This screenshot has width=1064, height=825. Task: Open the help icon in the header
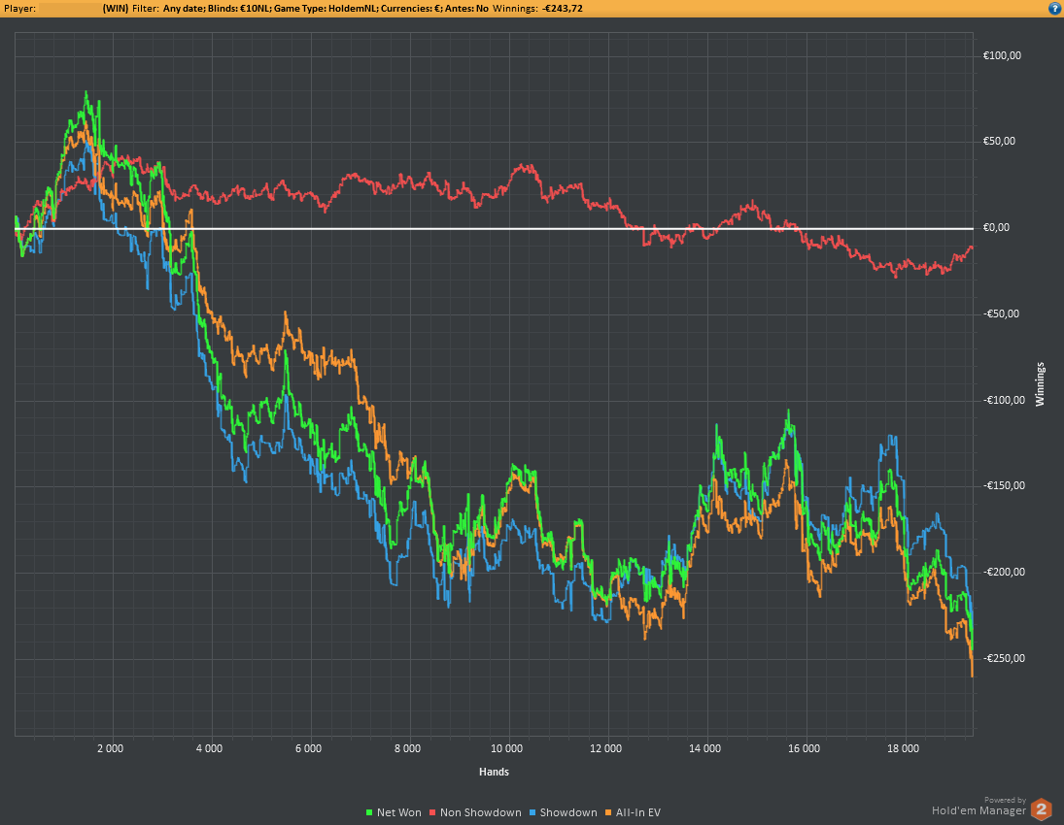[1054, 8]
